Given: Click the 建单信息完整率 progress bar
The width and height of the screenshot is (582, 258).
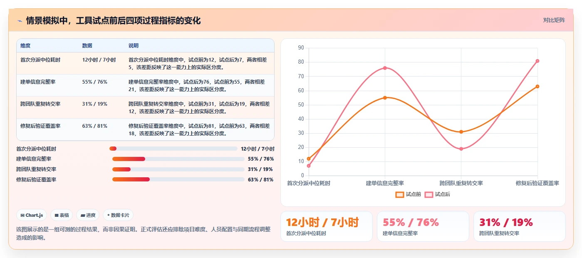Looking at the screenshot, I should tap(178, 159).
